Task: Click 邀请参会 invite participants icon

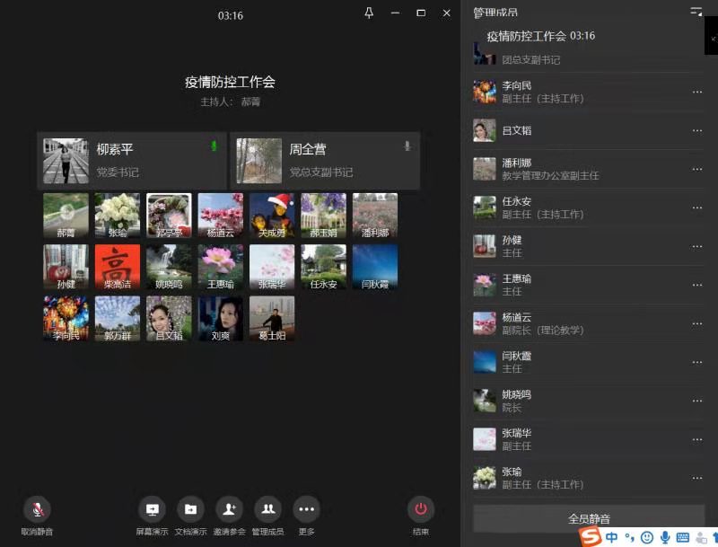Action: [x=230, y=510]
